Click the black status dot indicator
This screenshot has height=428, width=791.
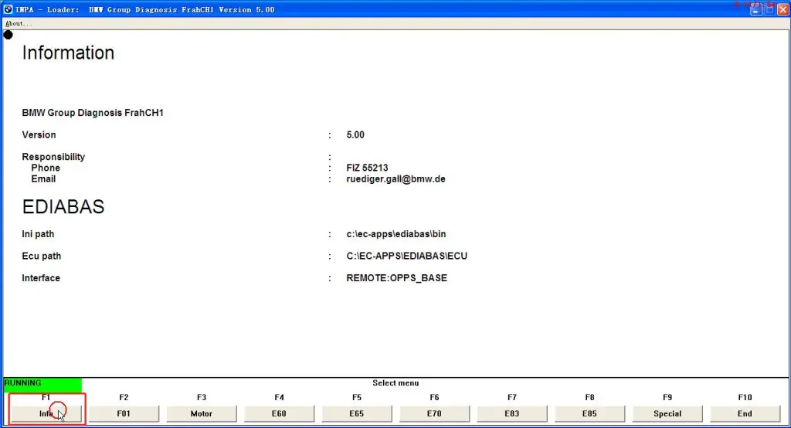[x=8, y=35]
